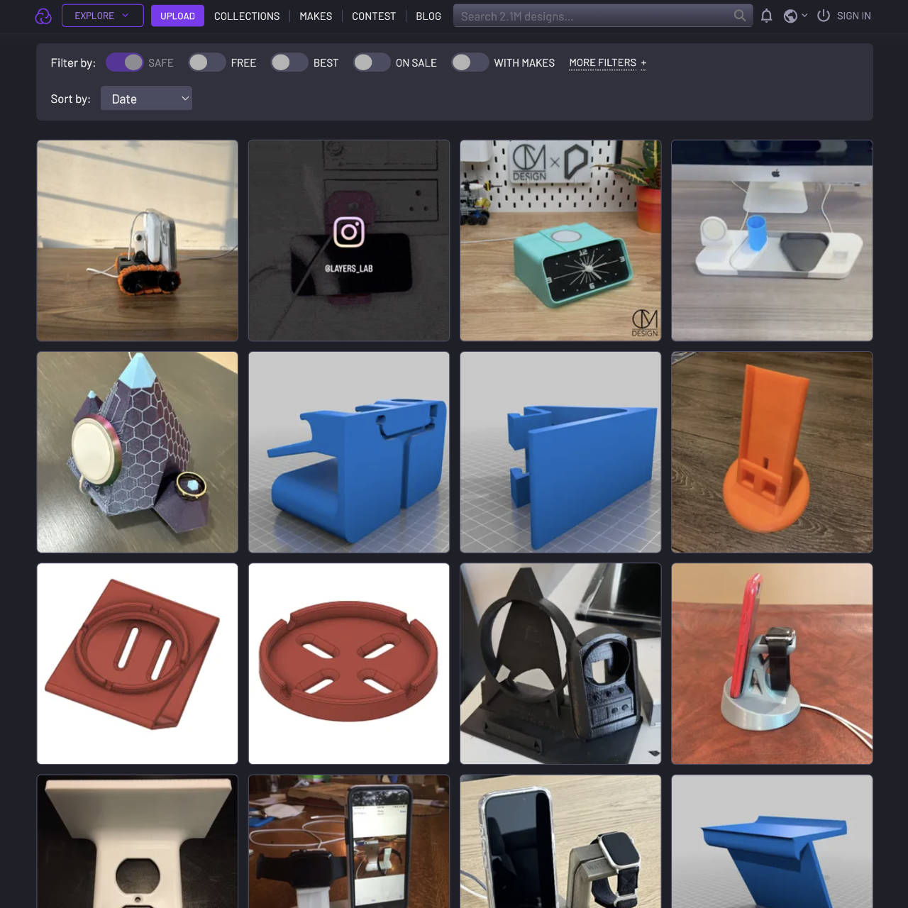The image size is (908, 908).
Task: Expand MORE FILTERS options
Action: point(608,63)
